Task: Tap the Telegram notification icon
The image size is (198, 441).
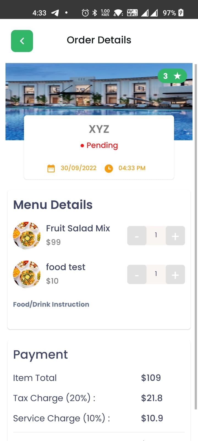Action: pyautogui.click(x=55, y=13)
